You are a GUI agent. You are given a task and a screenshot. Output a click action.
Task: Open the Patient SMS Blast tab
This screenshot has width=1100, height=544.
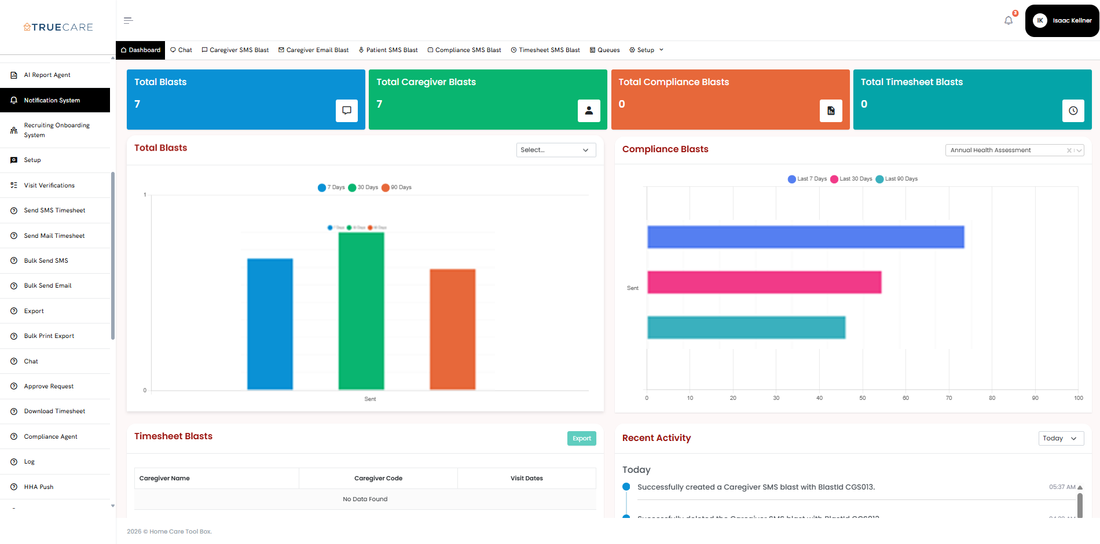click(x=388, y=50)
